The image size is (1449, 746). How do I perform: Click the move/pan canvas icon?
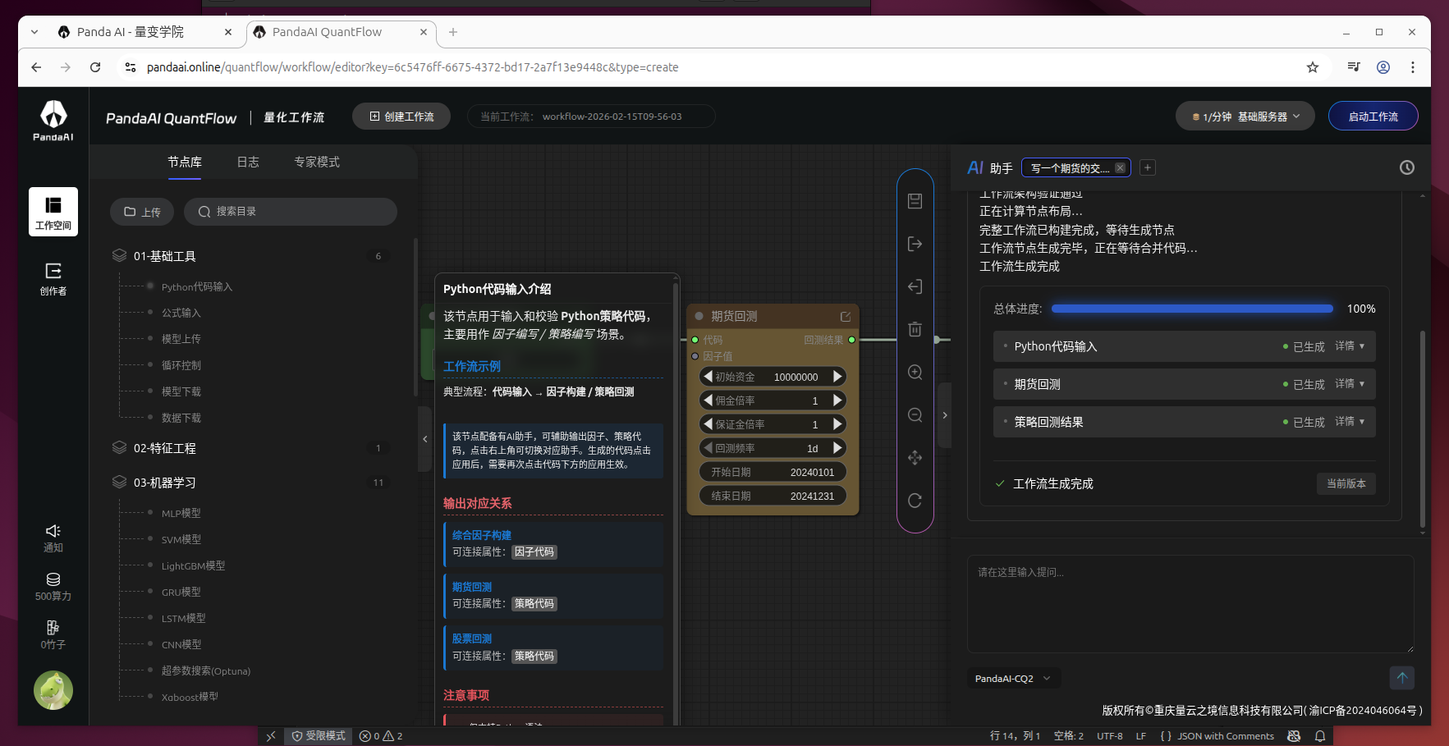pos(915,457)
